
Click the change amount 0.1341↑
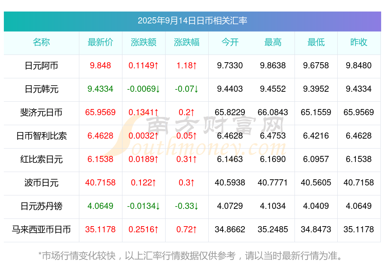[x=144, y=112]
